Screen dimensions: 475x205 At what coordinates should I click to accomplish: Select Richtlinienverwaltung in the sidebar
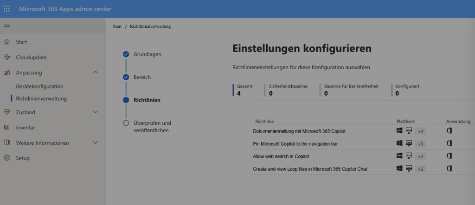click(41, 99)
